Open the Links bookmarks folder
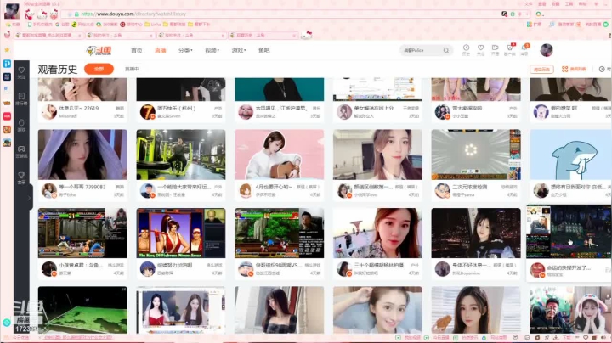 (153, 24)
